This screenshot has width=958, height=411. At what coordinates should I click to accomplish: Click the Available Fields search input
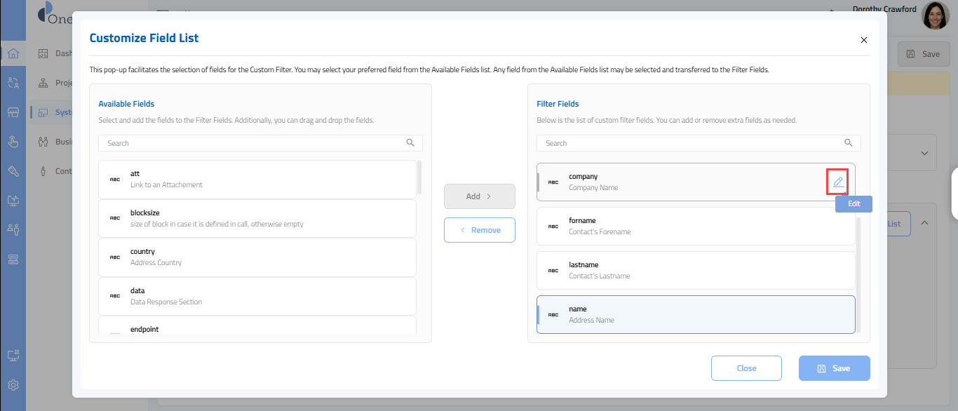click(x=252, y=143)
